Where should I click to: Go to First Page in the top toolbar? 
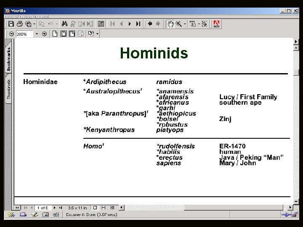[x=112, y=24]
